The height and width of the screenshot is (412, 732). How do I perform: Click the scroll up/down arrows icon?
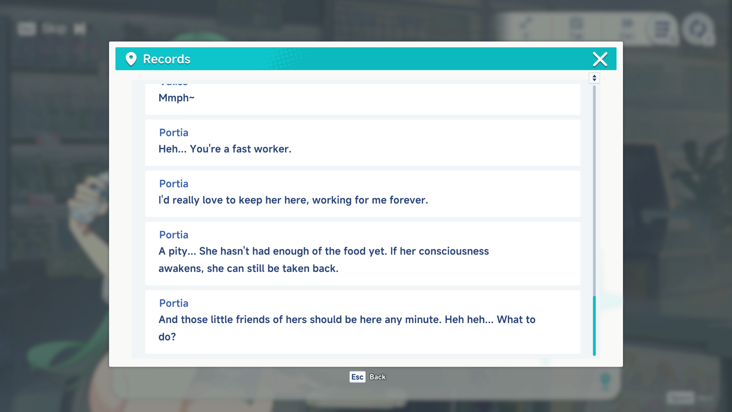594,78
